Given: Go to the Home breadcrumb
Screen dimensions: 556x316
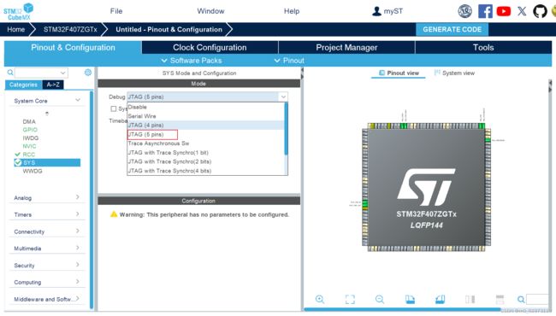Looking at the screenshot, I should pyautogui.click(x=16, y=29).
